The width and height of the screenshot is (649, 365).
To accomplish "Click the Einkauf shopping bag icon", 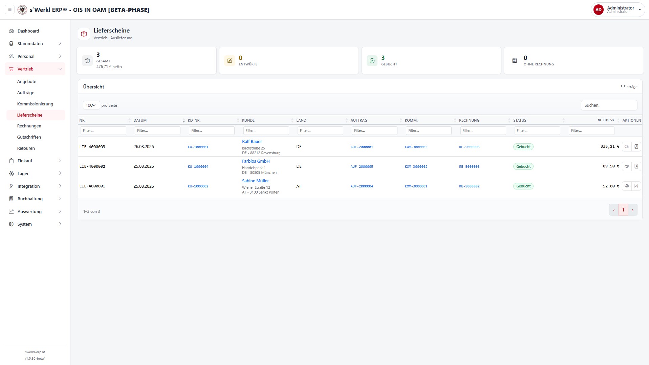I will 11,161.
